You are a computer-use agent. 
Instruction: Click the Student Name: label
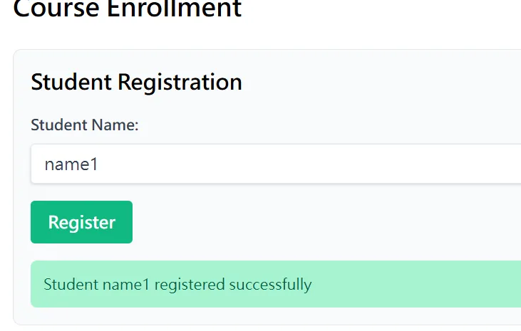[x=84, y=125]
